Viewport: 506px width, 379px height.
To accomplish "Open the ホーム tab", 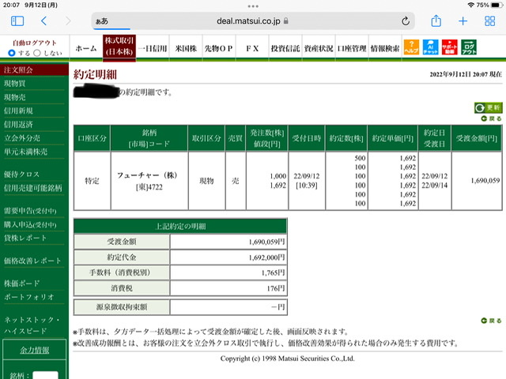I will pyautogui.click(x=86, y=48).
